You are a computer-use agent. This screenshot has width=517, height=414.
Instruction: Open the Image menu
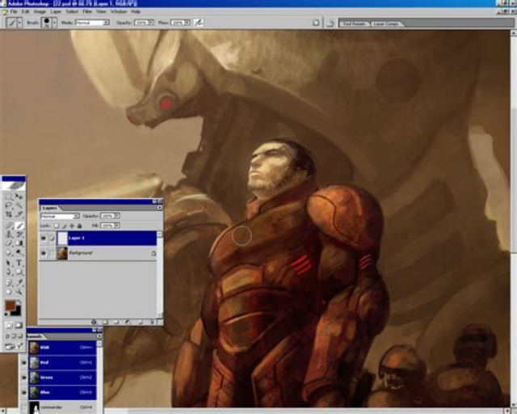click(40, 11)
